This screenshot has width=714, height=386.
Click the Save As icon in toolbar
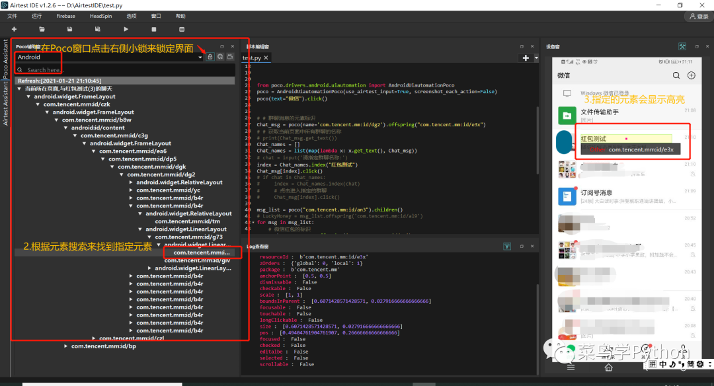97,29
